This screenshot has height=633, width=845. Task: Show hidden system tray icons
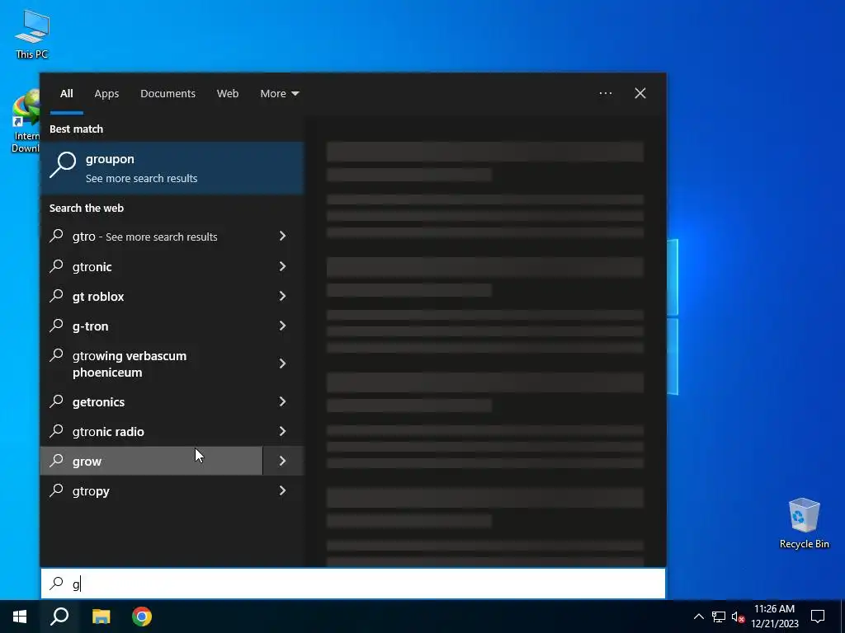698,617
